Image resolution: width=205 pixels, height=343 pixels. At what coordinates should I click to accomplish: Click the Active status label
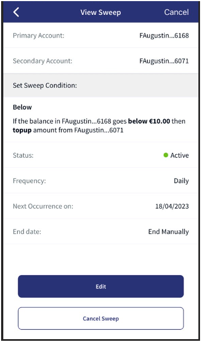[x=180, y=156]
